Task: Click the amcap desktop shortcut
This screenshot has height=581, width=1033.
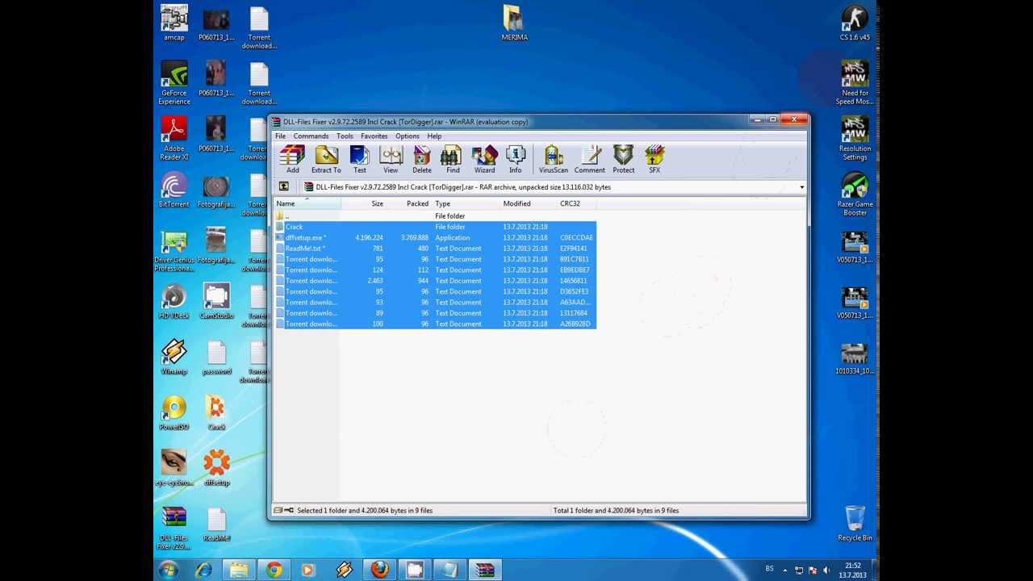Action: (x=174, y=23)
